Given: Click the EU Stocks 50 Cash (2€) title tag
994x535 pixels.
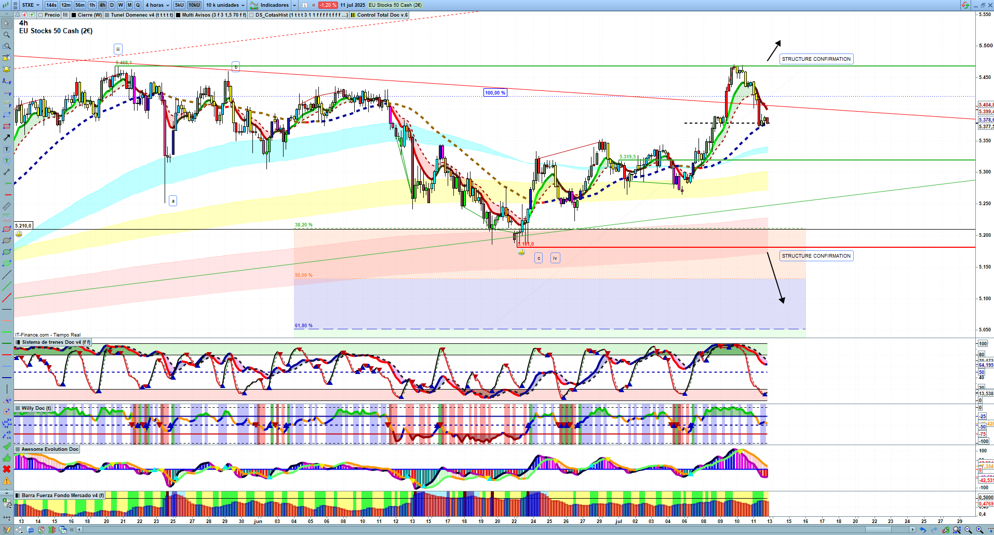Looking at the screenshot, I should pyautogui.click(x=395, y=5).
